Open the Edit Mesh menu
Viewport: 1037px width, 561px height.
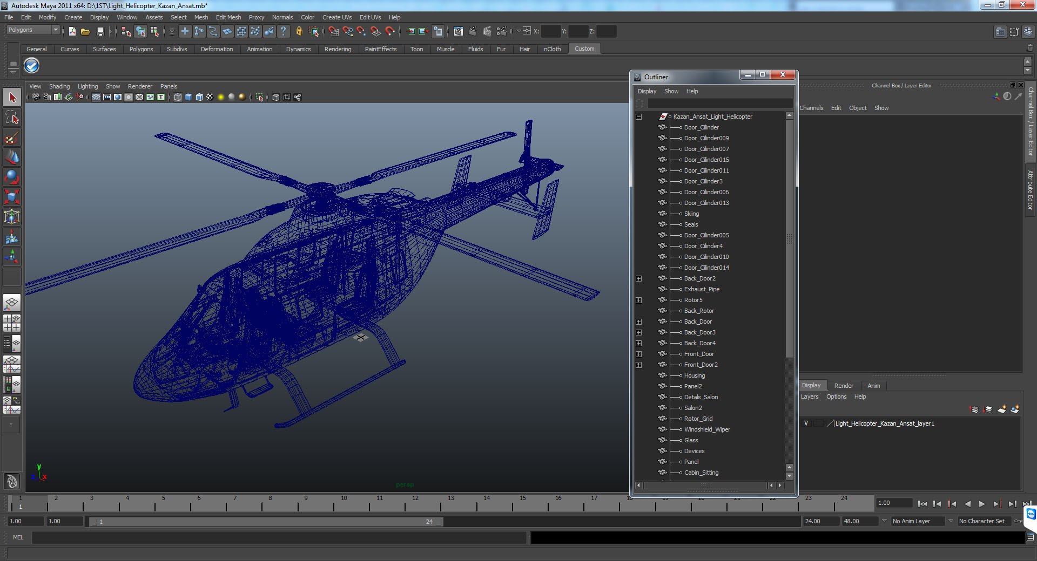228,17
